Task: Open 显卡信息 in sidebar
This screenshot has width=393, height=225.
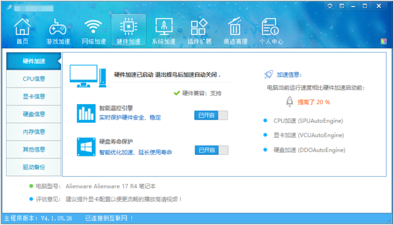Action: point(33,97)
